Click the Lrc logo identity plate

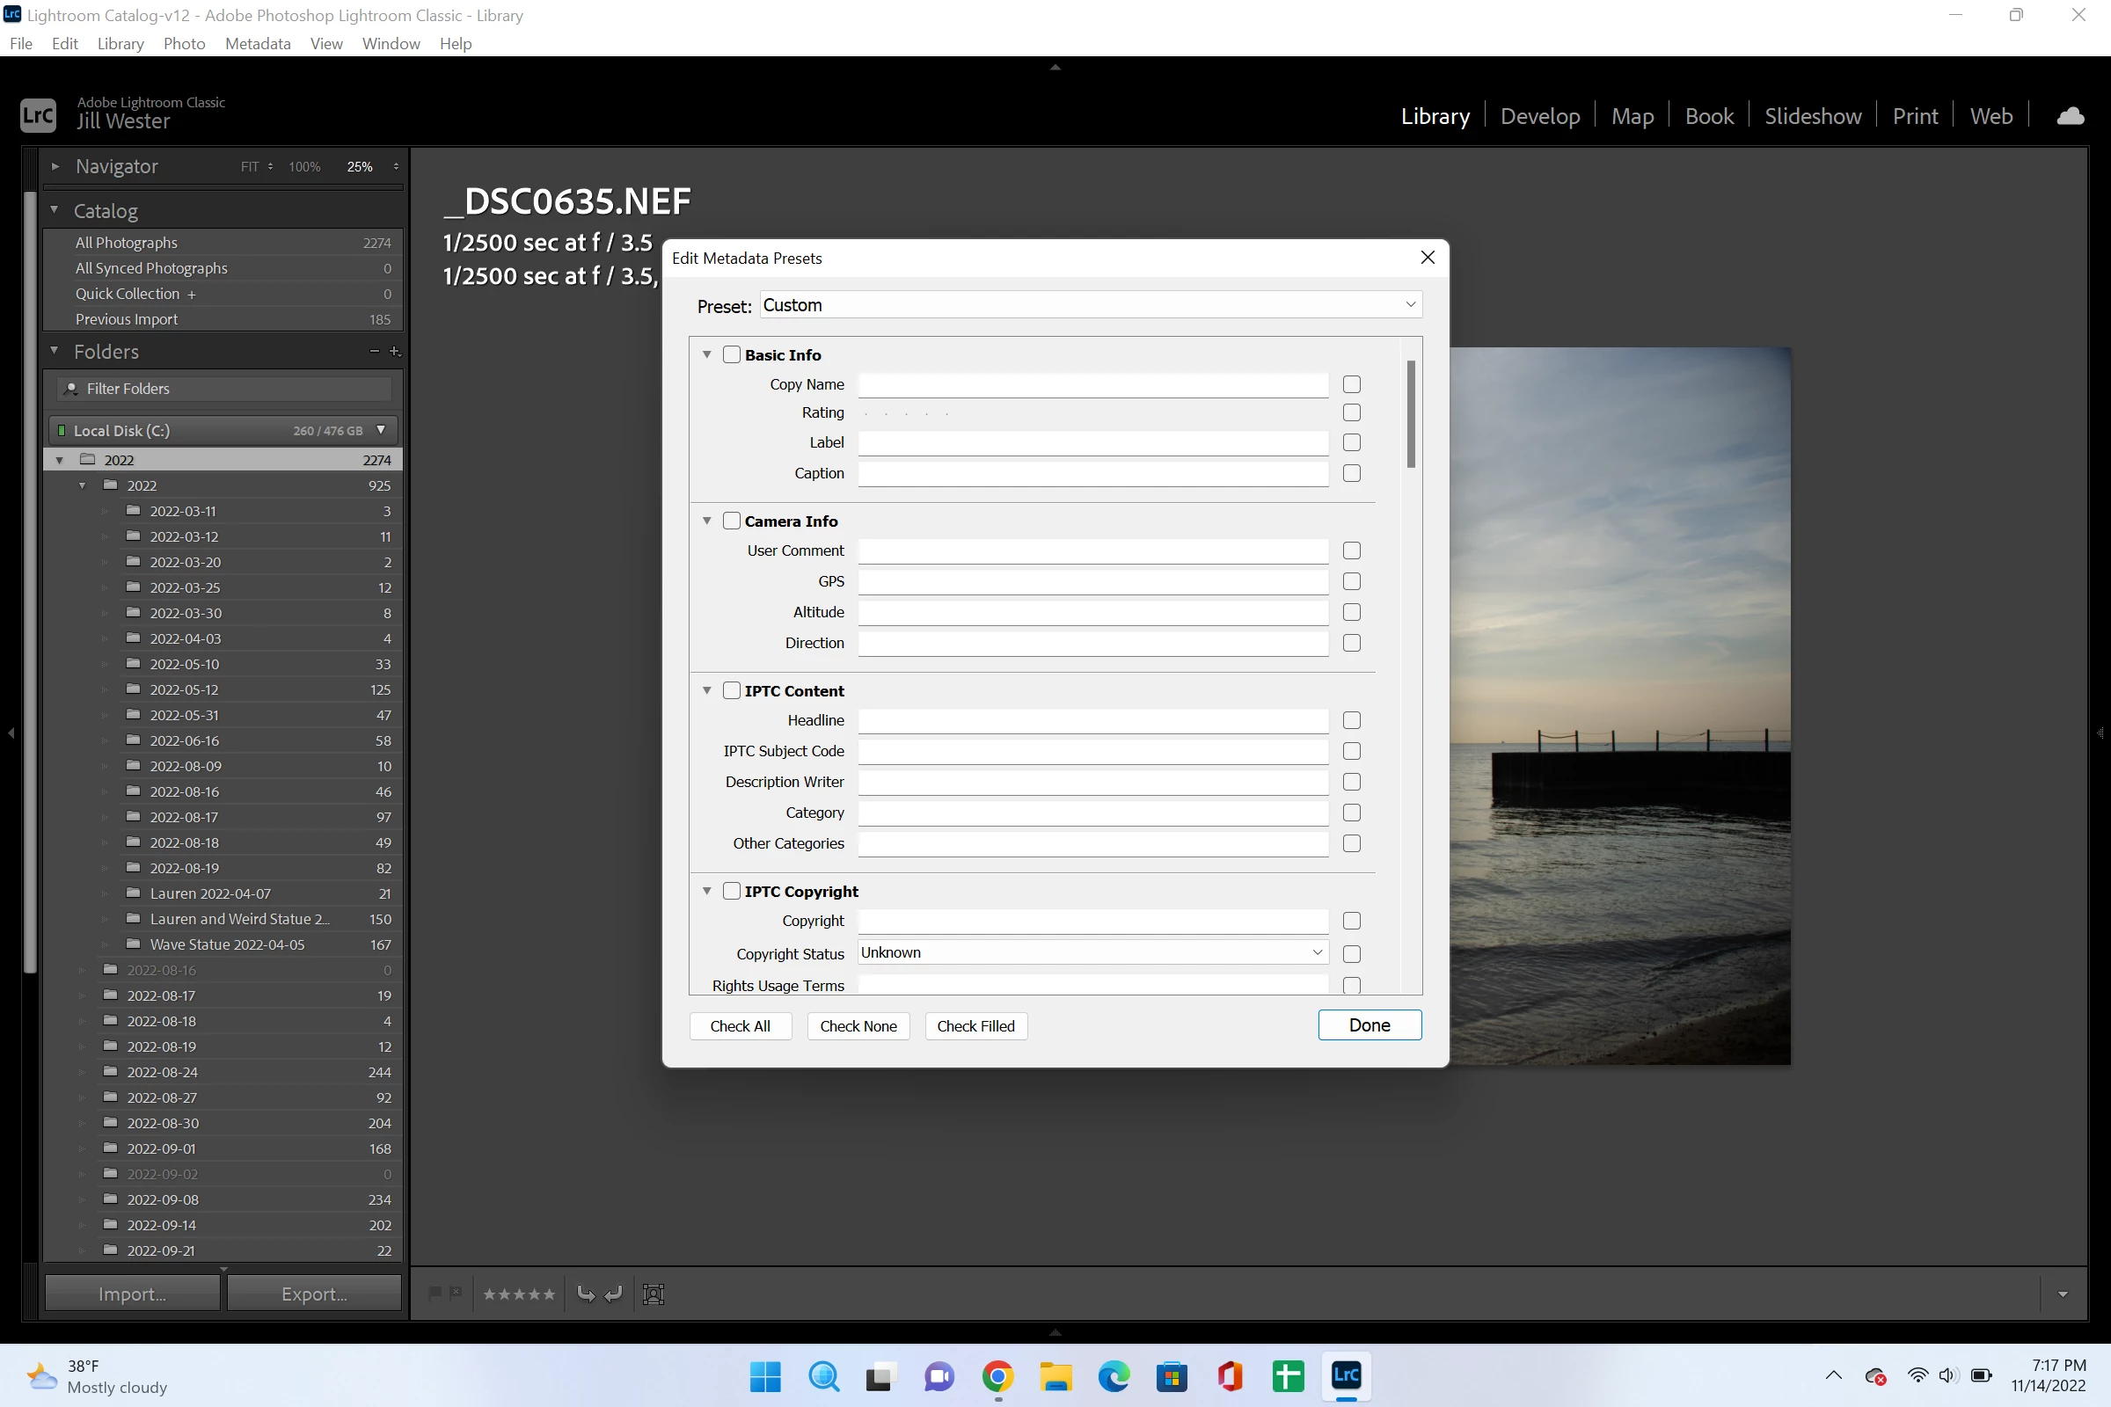[38, 115]
